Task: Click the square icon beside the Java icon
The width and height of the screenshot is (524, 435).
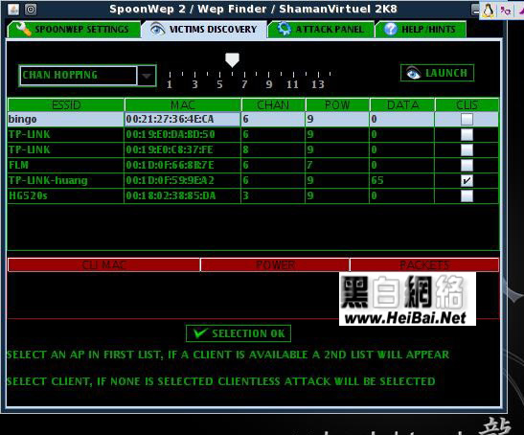Action: 31,9
